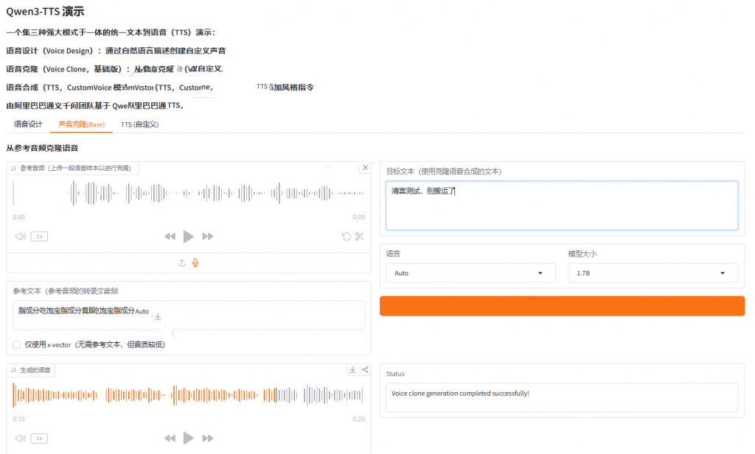Image resolution: width=755 pixels, height=454 pixels.
Task: Open the 语言 dropdown showing Auto
Action: pos(470,273)
